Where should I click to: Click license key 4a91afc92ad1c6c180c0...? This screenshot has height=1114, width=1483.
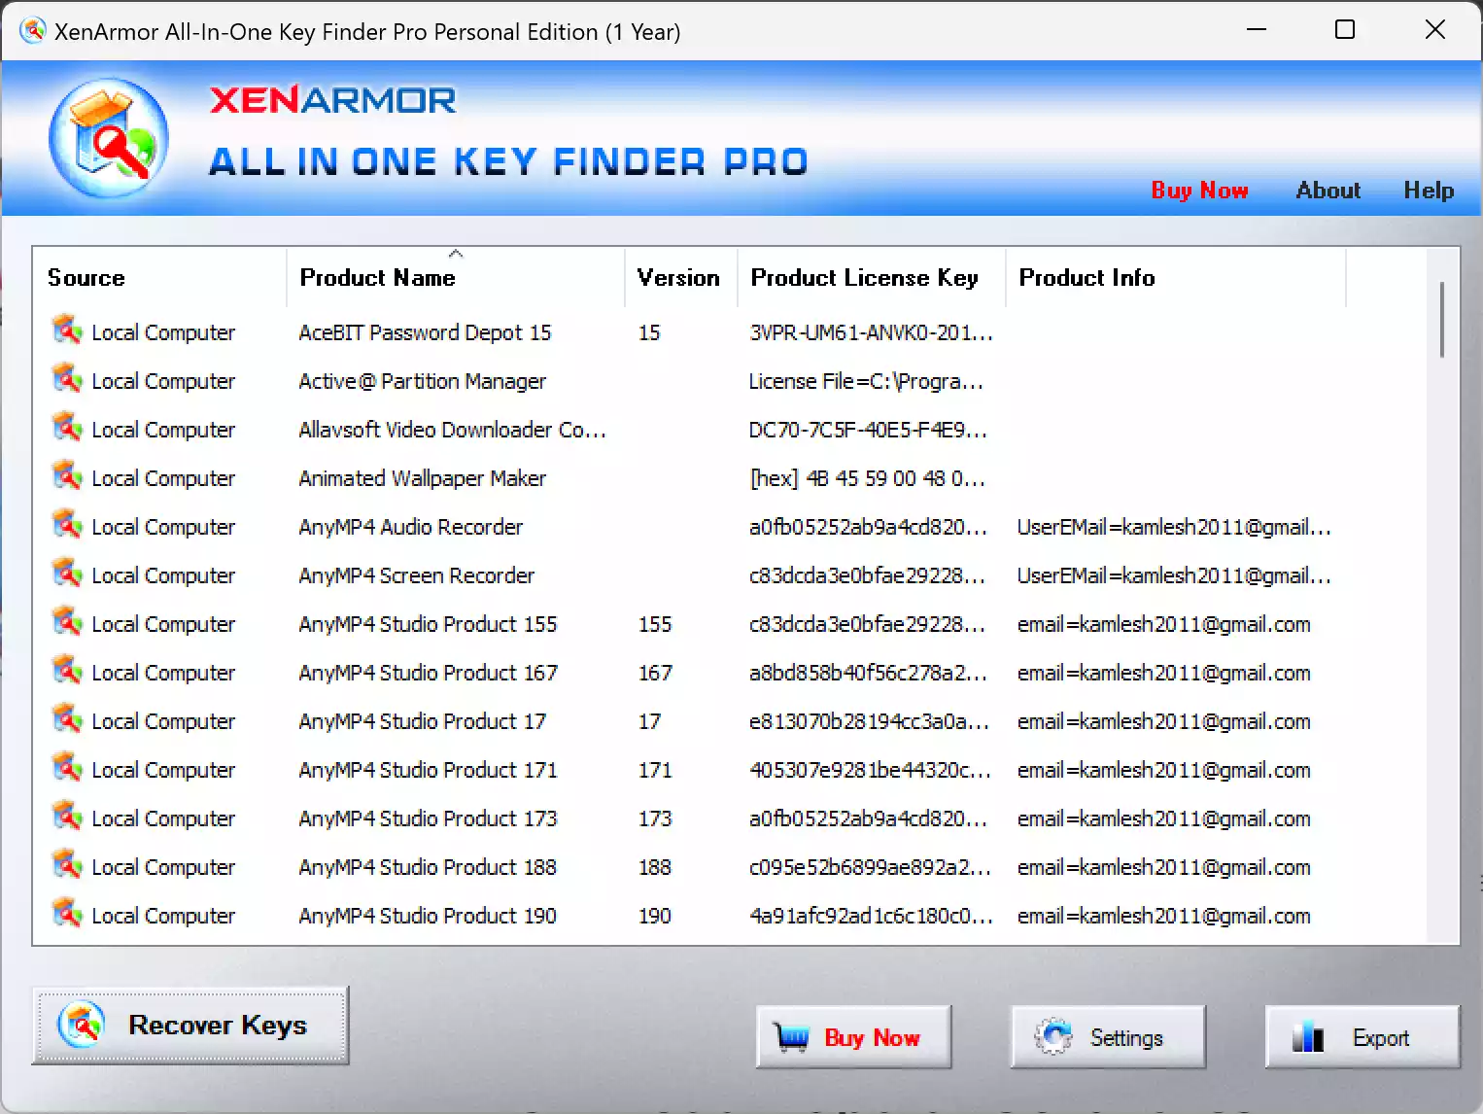click(871, 916)
